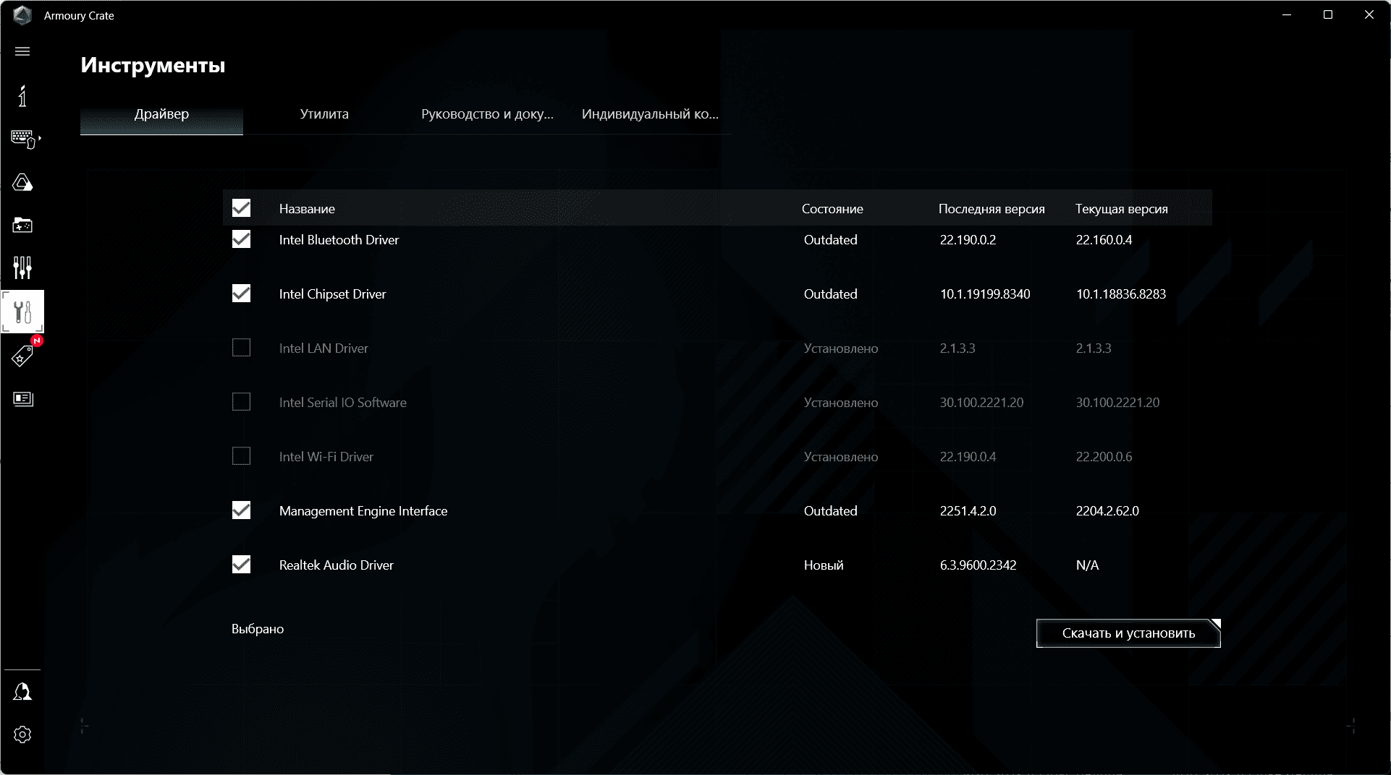Click Установлено status of Intel LAN Driver

pyautogui.click(x=841, y=348)
